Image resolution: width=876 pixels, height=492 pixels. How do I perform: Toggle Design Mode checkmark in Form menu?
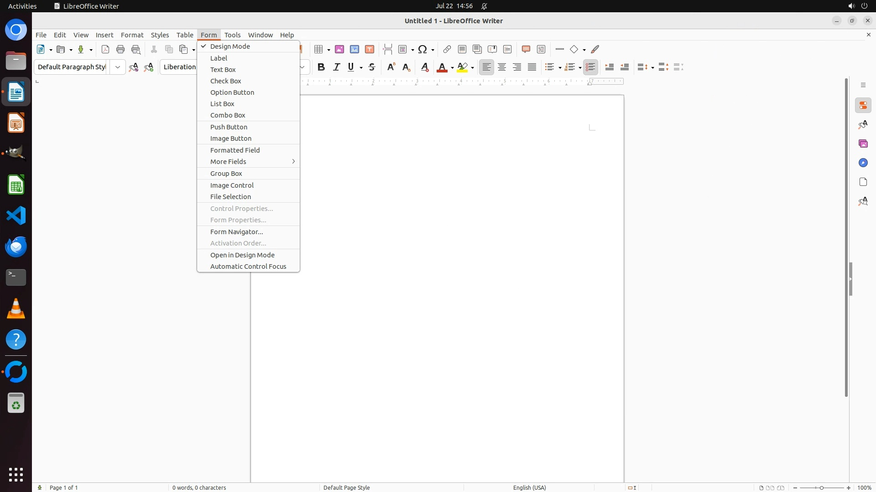230,46
